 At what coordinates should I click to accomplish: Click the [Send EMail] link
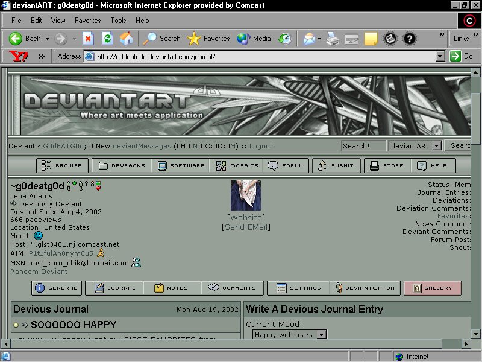tap(246, 227)
